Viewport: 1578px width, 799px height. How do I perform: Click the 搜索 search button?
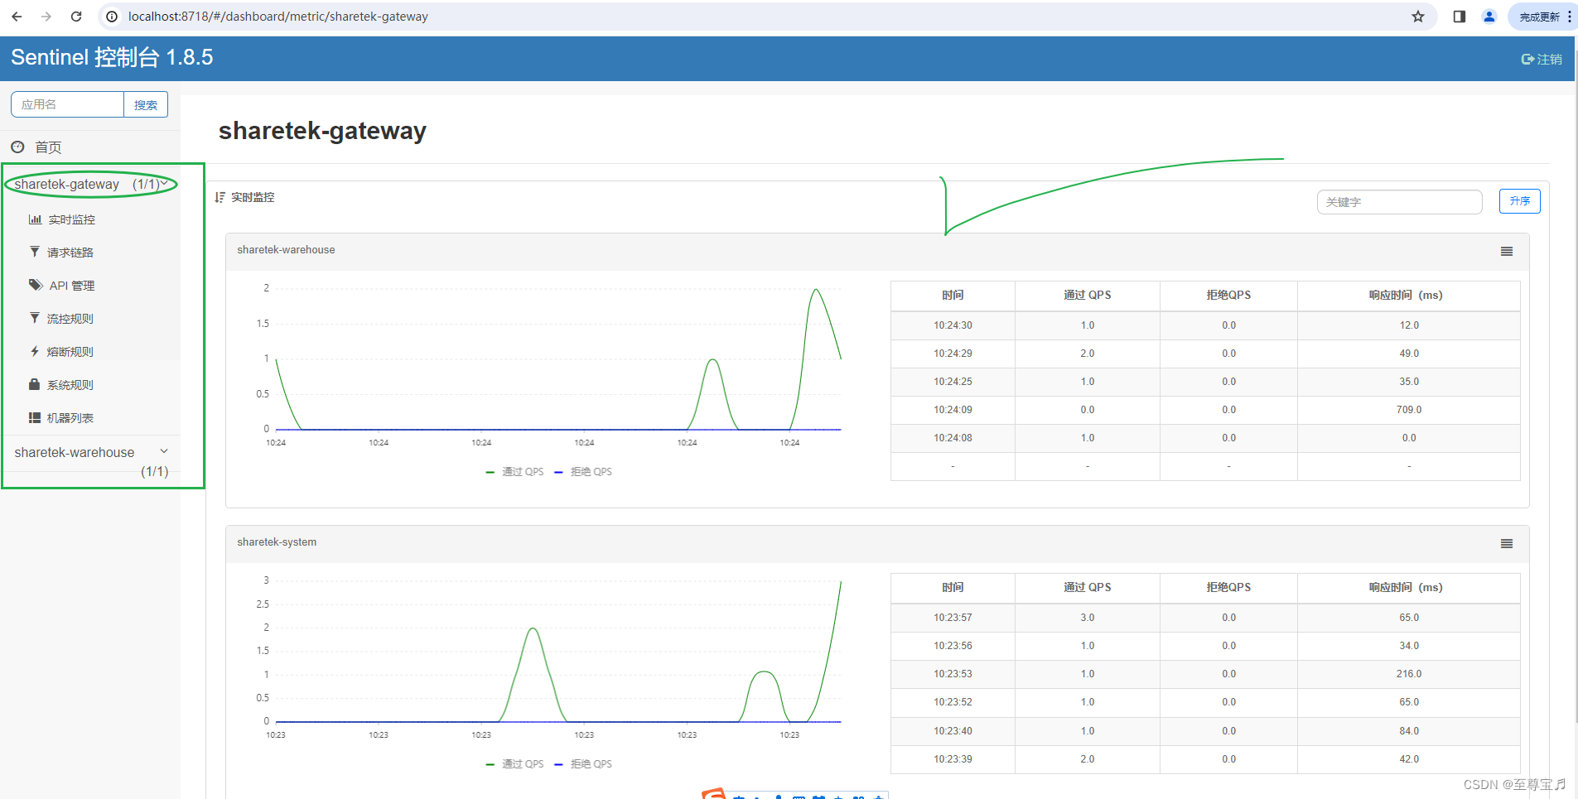[146, 104]
